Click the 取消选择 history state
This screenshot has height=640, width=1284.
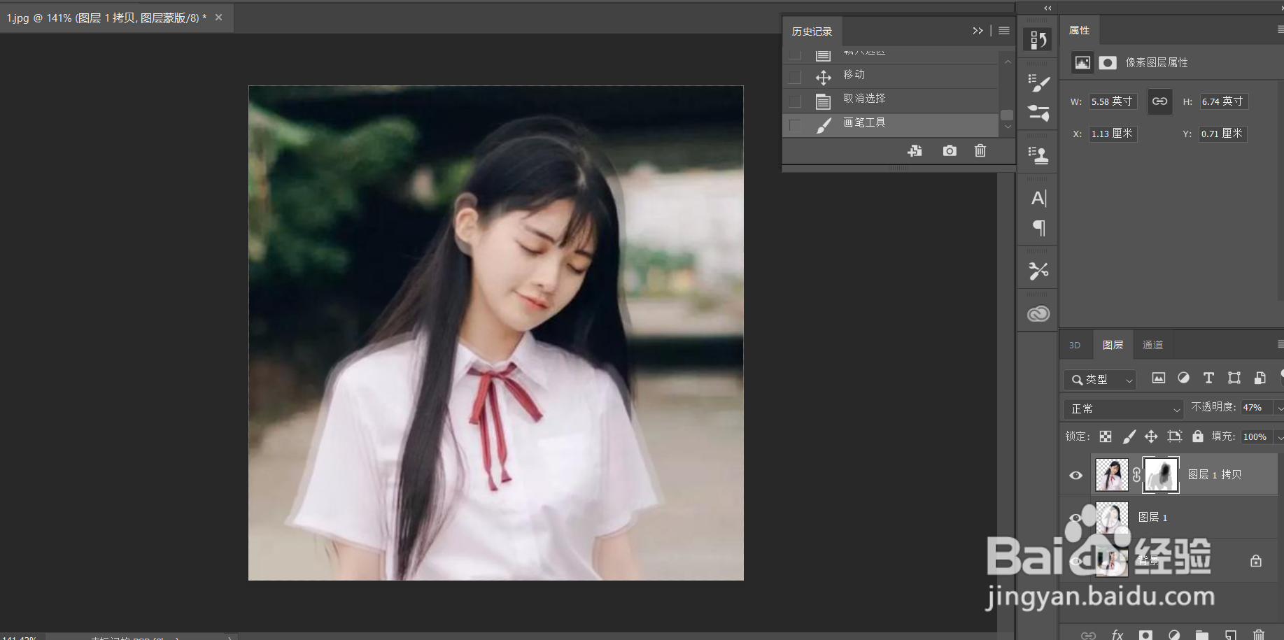(864, 99)
